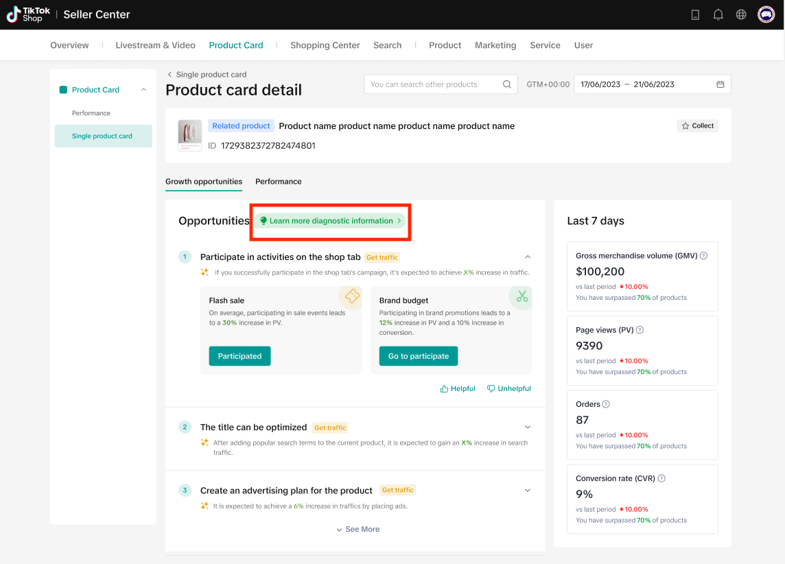This screenshot has height=564, width=785.
Task: Open the date range calendar icon
Action: pyautogui.click(x=720, y=84)
